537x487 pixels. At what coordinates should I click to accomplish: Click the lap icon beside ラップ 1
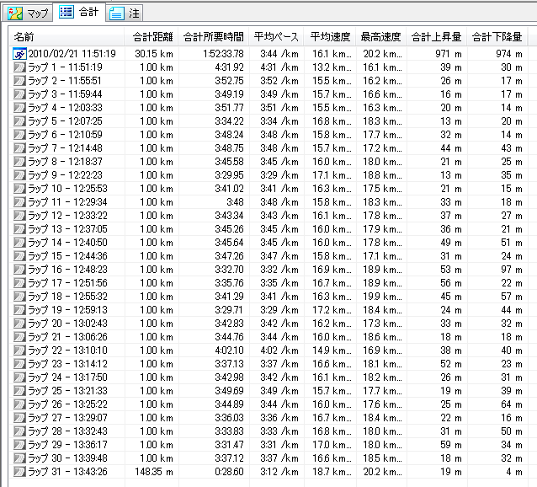(19, 67)
